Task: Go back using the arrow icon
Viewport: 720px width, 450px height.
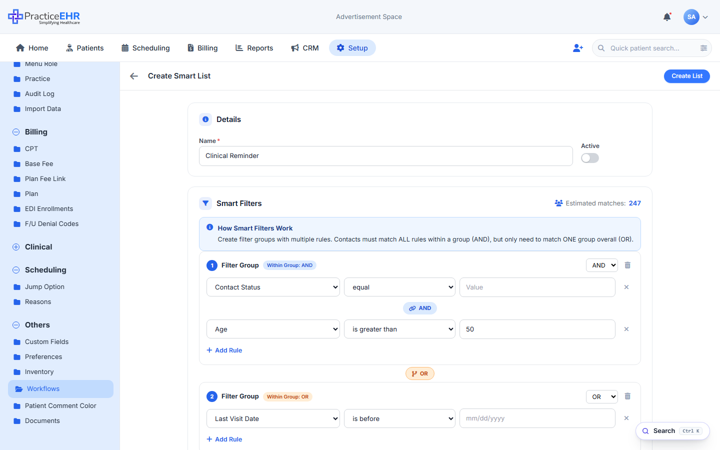Action: (x=134, y=76)
